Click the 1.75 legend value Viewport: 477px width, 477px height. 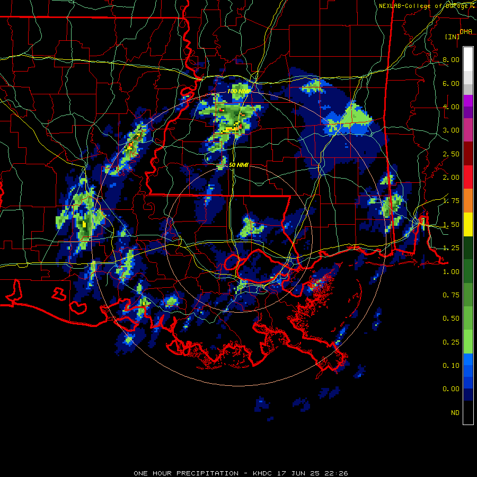(x=451, y=201)
